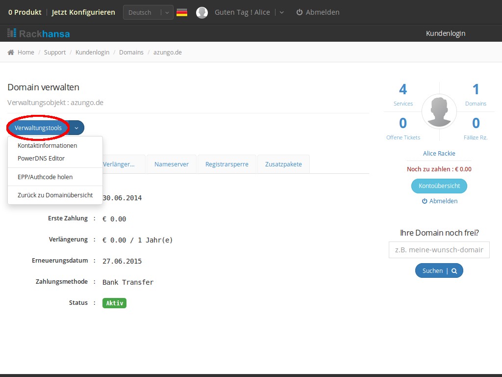Viewport: 502px width, 377px height.
Task: Click the 27.06.2015 renewal date
Action: click(122, 261)
